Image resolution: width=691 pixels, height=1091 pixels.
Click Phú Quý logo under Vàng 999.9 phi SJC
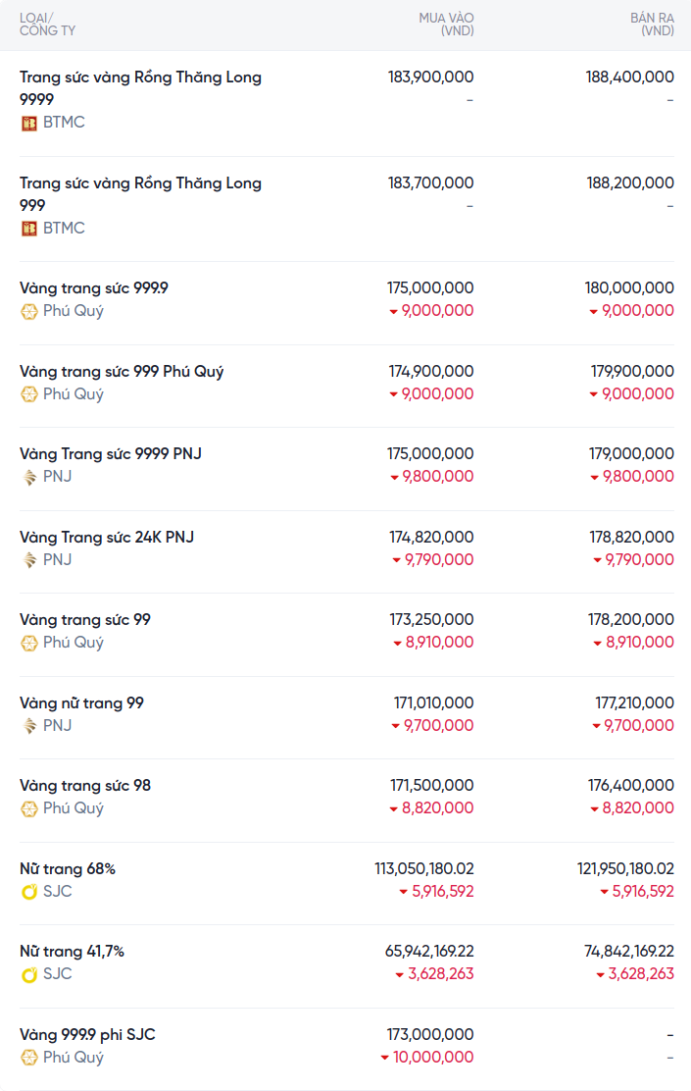click(x=29, y=1058)
